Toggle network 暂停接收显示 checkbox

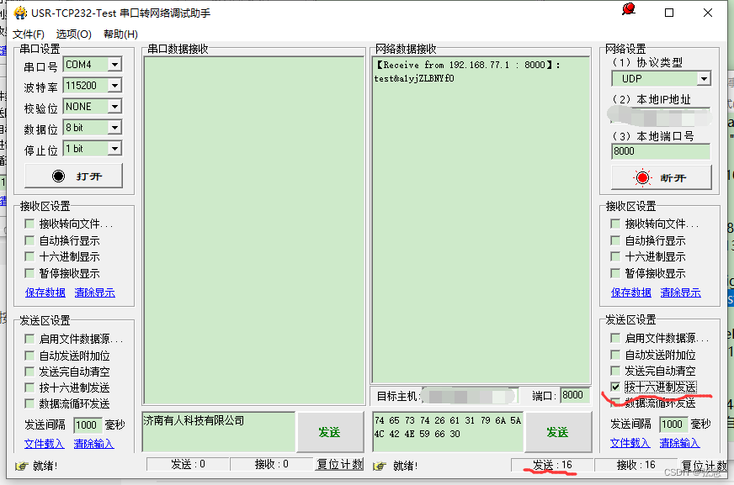(x=615, y=273)
